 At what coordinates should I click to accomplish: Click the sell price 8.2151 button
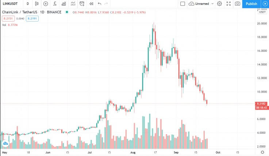pos(8,19)
